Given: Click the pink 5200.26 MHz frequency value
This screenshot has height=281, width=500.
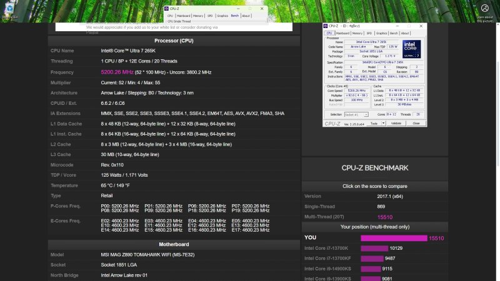Looking at the screenshot, I should pos(117,72).
